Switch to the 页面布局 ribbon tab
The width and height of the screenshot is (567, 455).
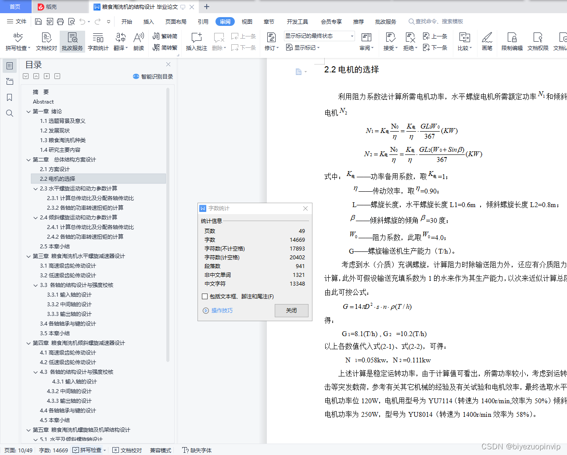176,21
